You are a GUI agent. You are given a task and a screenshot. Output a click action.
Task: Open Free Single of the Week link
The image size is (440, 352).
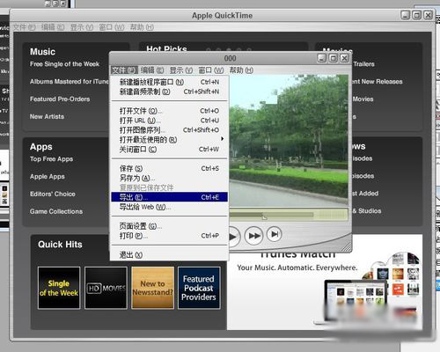tap(64, 64)
